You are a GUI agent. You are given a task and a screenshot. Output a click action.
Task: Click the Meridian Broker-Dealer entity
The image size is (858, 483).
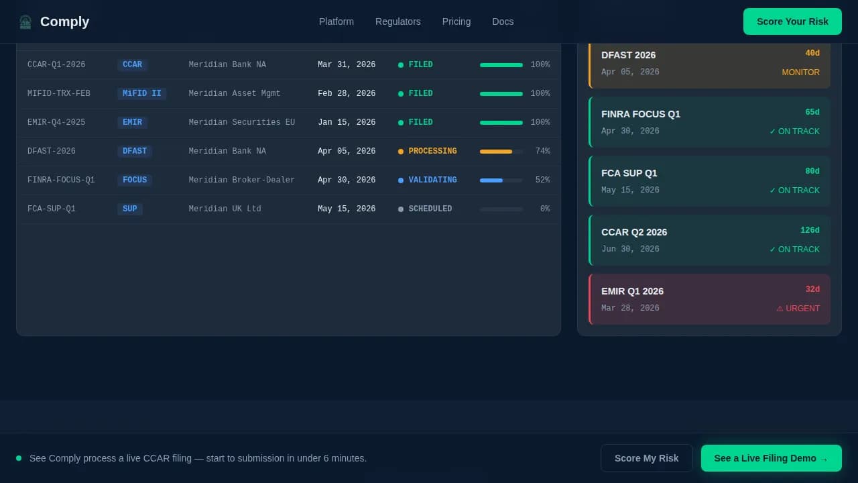[x=242, y=180]
